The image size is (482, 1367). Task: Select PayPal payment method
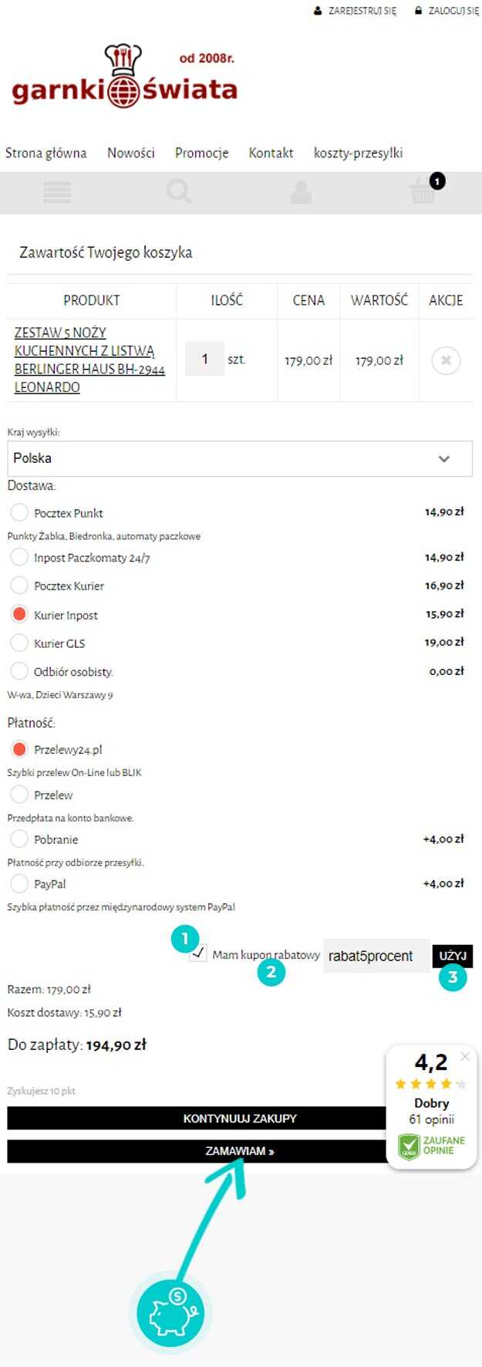19,883
